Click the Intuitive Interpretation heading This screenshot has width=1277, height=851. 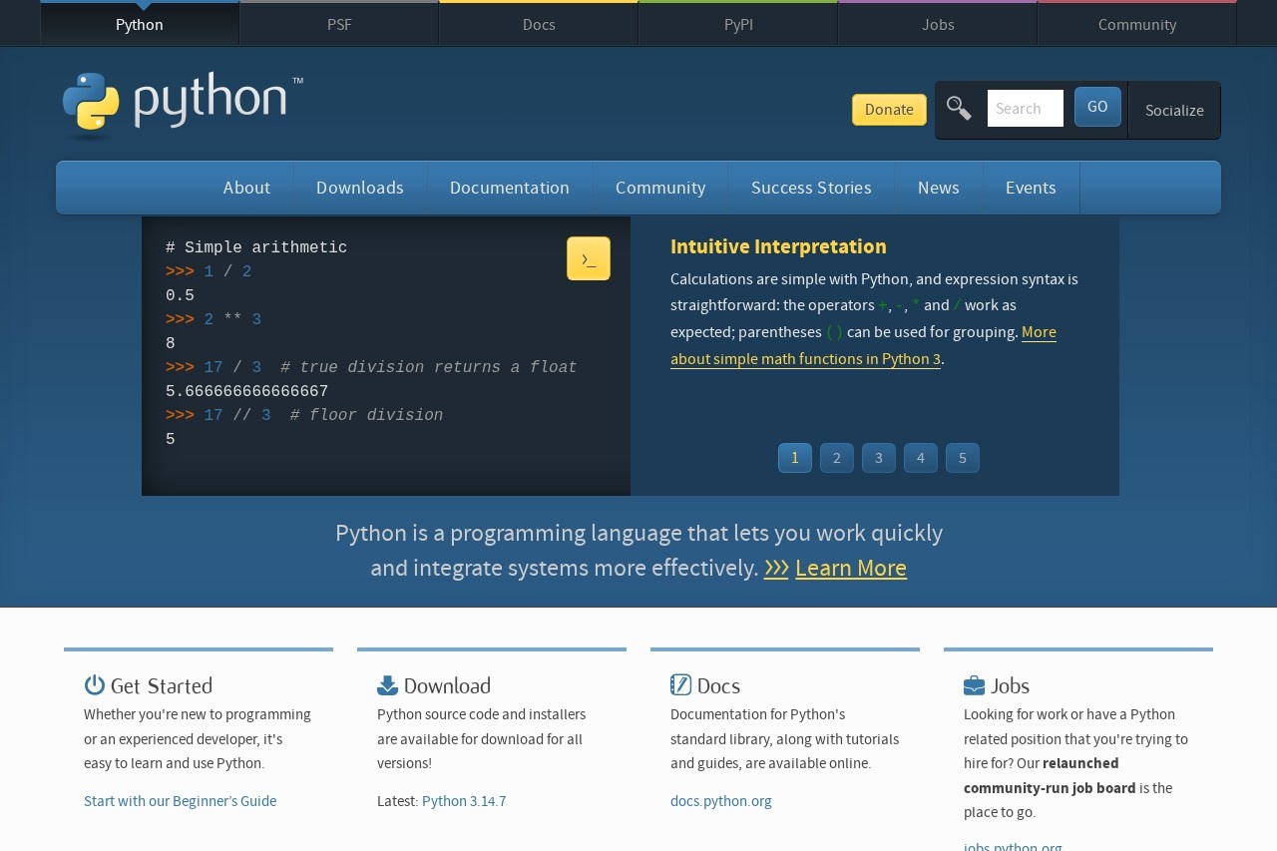click(x=778, y=246)
